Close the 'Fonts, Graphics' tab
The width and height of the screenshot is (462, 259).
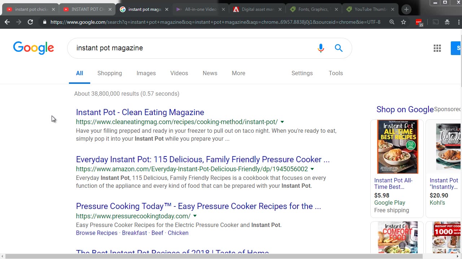coord(337,9)
